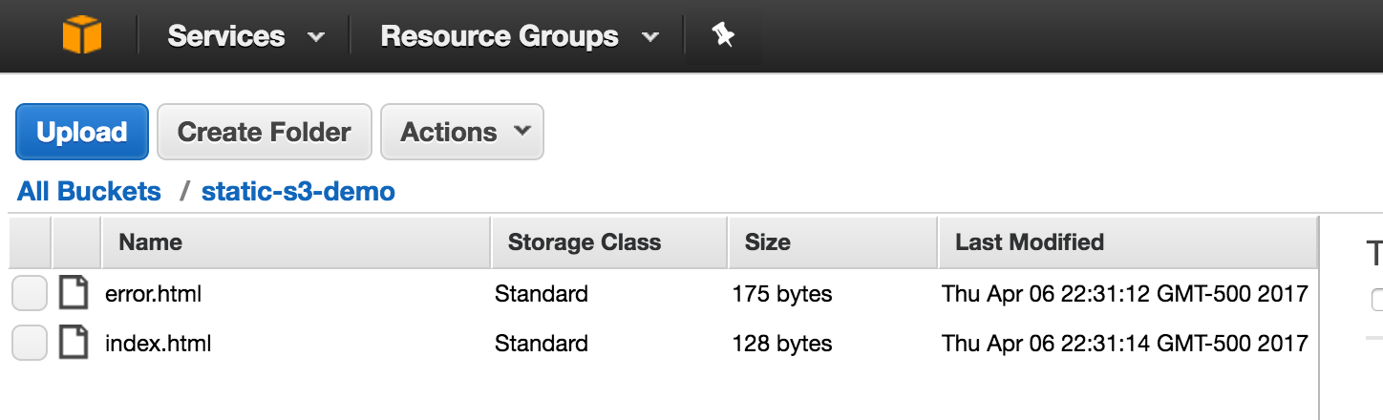Open the index.html file name
The image size is (1383, 420).
159,344
